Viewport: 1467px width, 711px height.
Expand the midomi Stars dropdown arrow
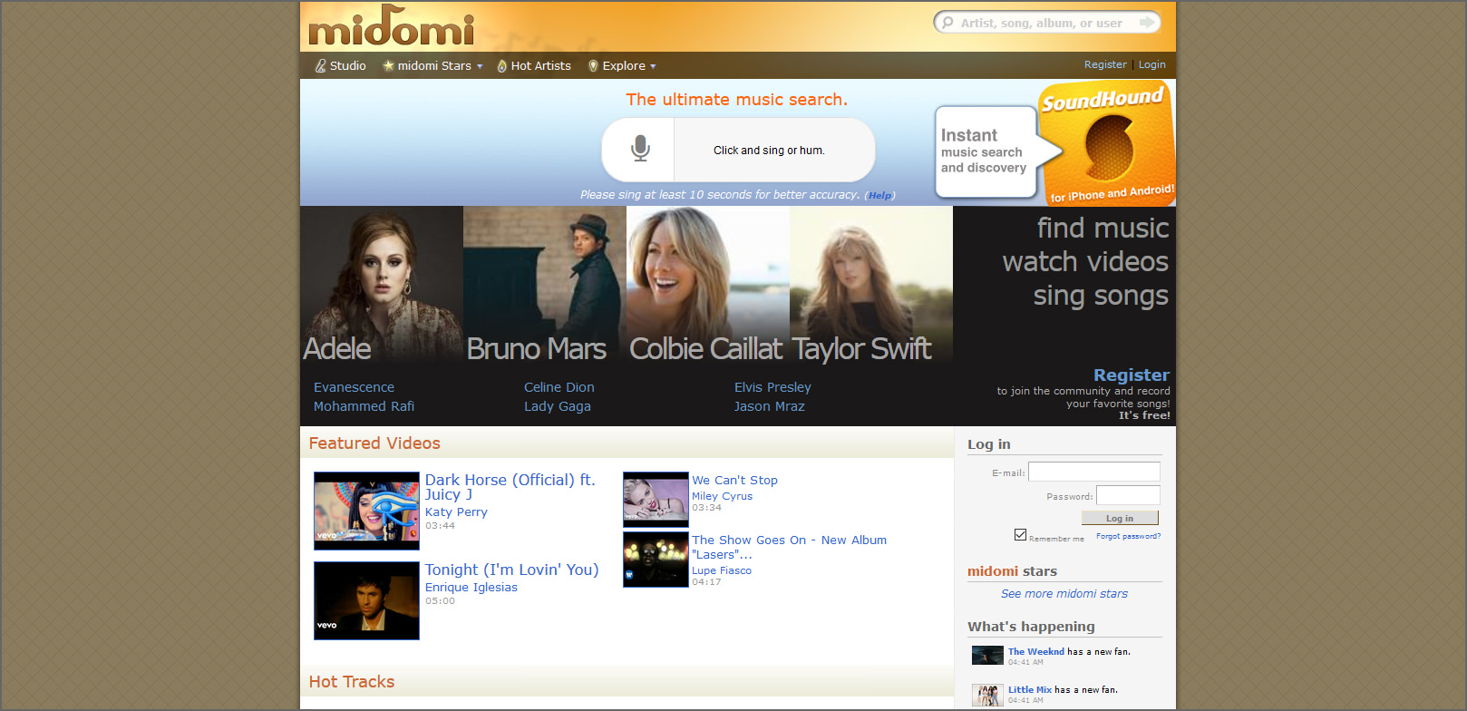tap(480, 66)
